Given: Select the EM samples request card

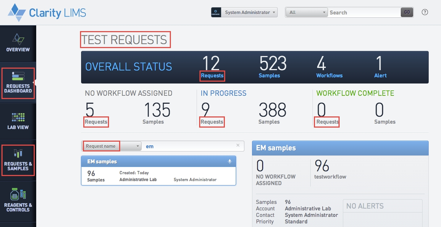Looking at the screenshot, I should [x=158, y=176].
